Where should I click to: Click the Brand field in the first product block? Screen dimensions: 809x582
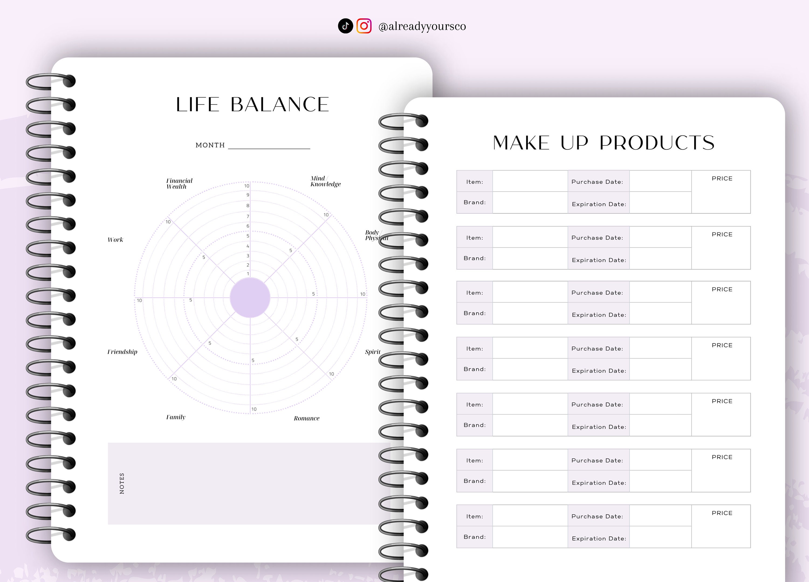click(530, 202)
